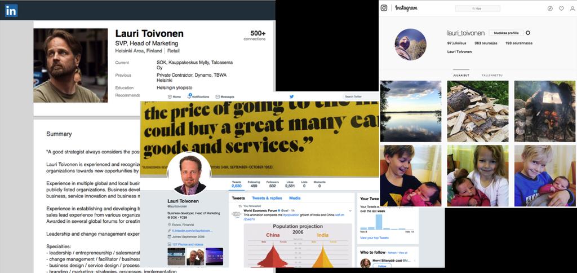This screenshot has height=273, width=577.
Task: Open Instagram settings gear icon
Action: (x=528, y=33)
